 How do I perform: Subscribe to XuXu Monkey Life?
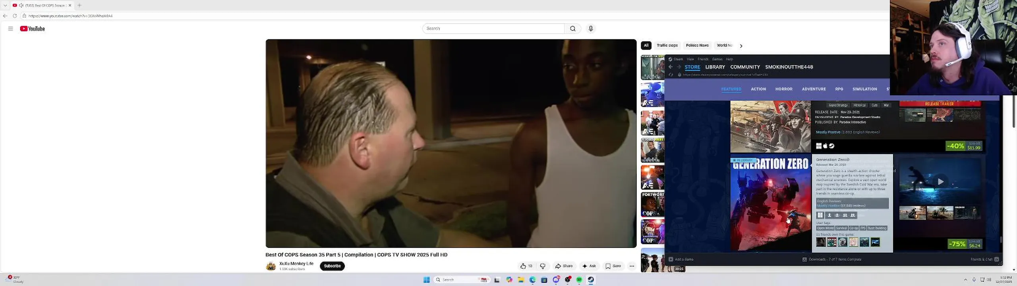332,266
